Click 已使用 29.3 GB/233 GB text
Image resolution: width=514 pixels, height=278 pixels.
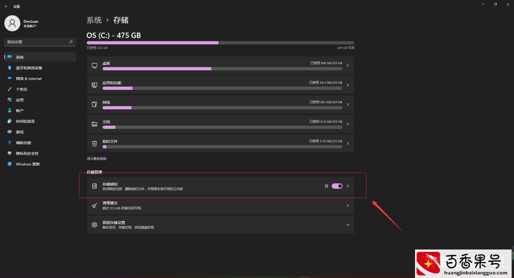pyautogui.click(x=326, y=83)
